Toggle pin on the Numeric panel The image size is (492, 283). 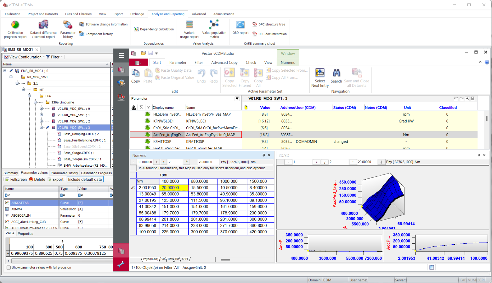(x=264, y=155)
